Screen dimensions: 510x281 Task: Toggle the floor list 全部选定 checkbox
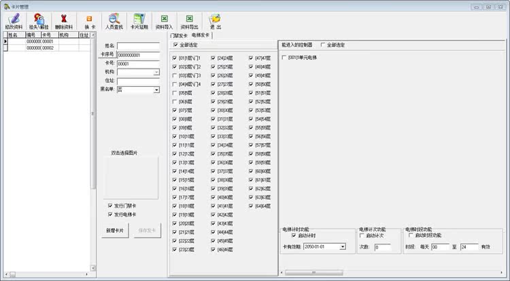(x=175, y=45)
